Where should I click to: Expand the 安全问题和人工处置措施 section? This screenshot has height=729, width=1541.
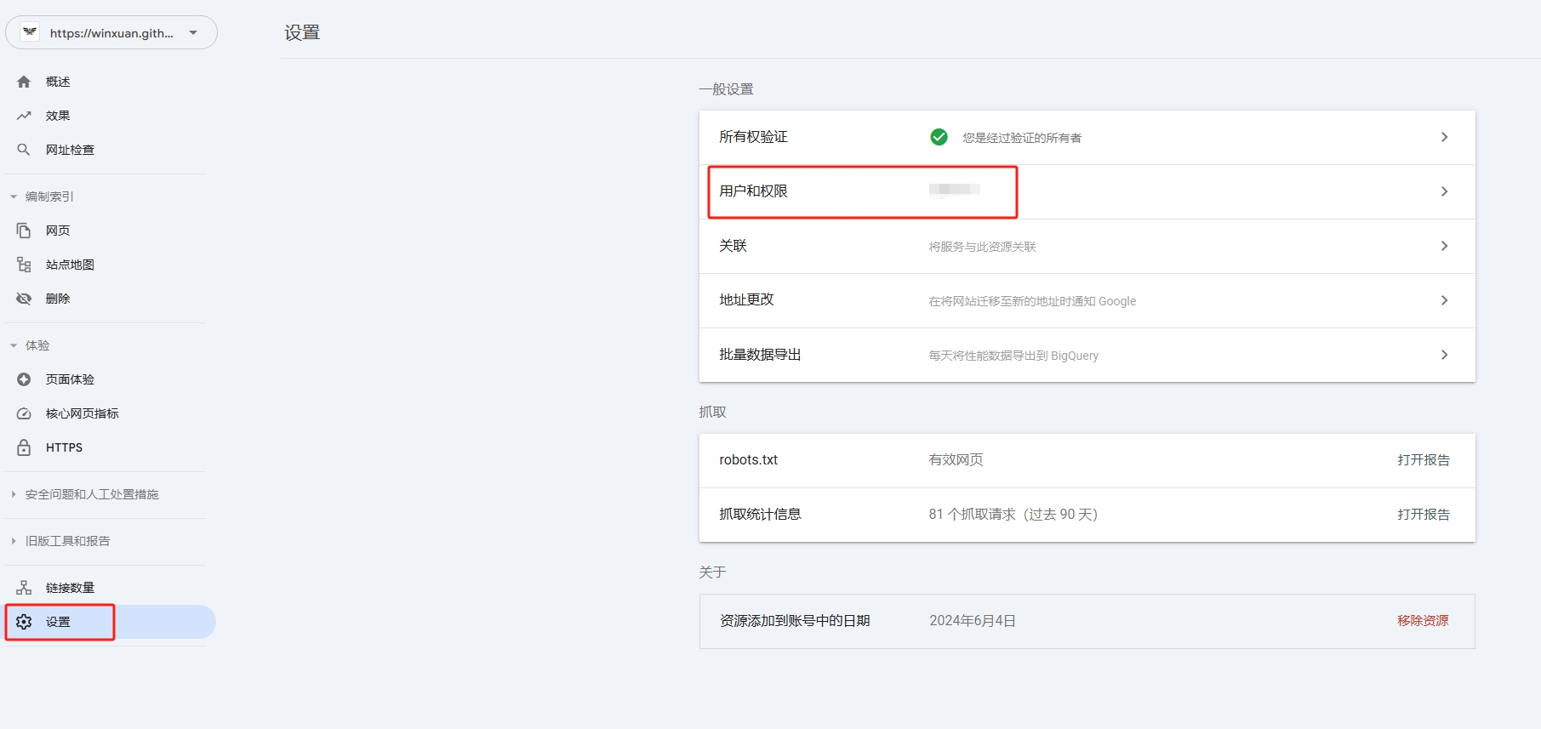(14, 494)
